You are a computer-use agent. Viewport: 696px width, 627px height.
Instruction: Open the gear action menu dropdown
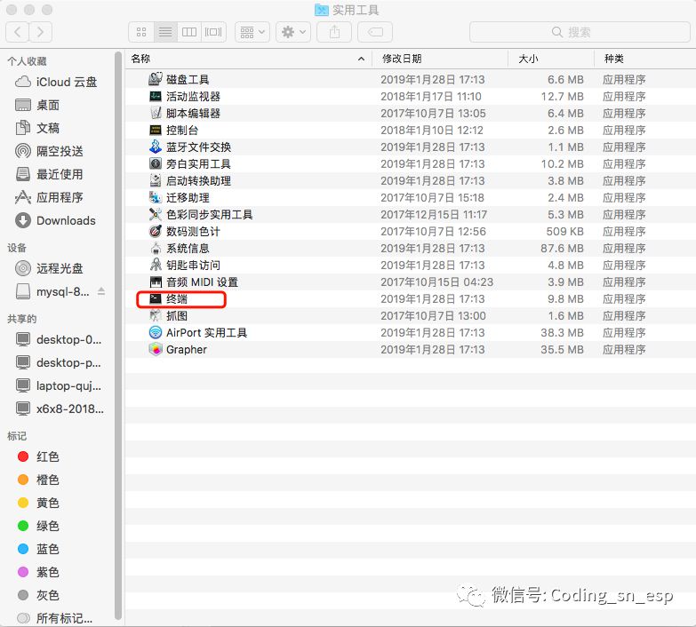pos(293,32)
